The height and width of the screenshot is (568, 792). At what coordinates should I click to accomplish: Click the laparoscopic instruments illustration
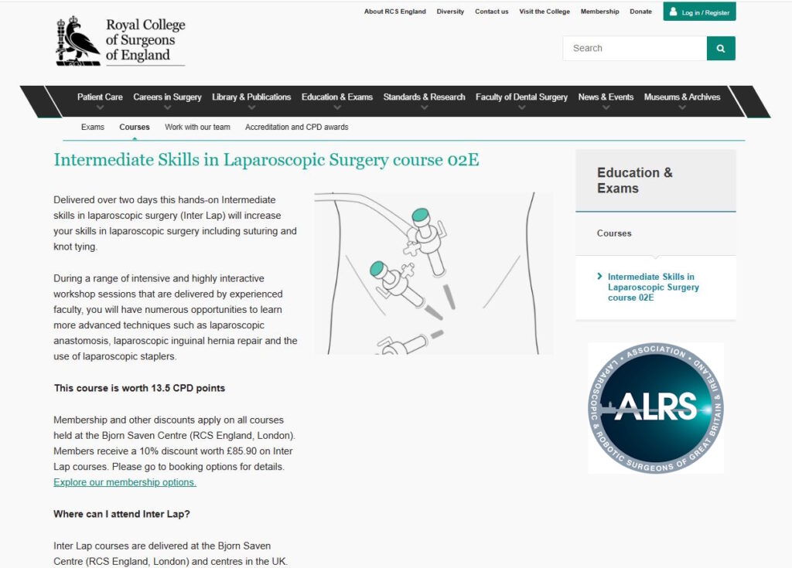[433, 273]
